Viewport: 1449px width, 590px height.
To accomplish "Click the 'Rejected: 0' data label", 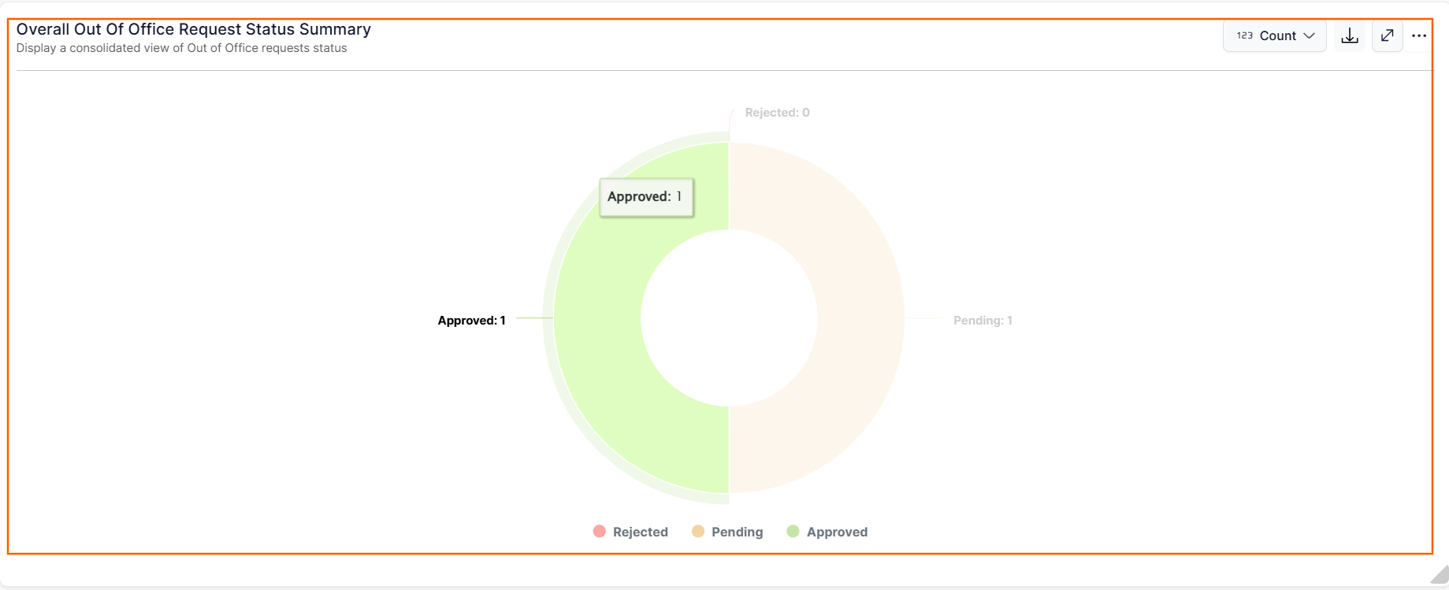I will coord(777,113).
